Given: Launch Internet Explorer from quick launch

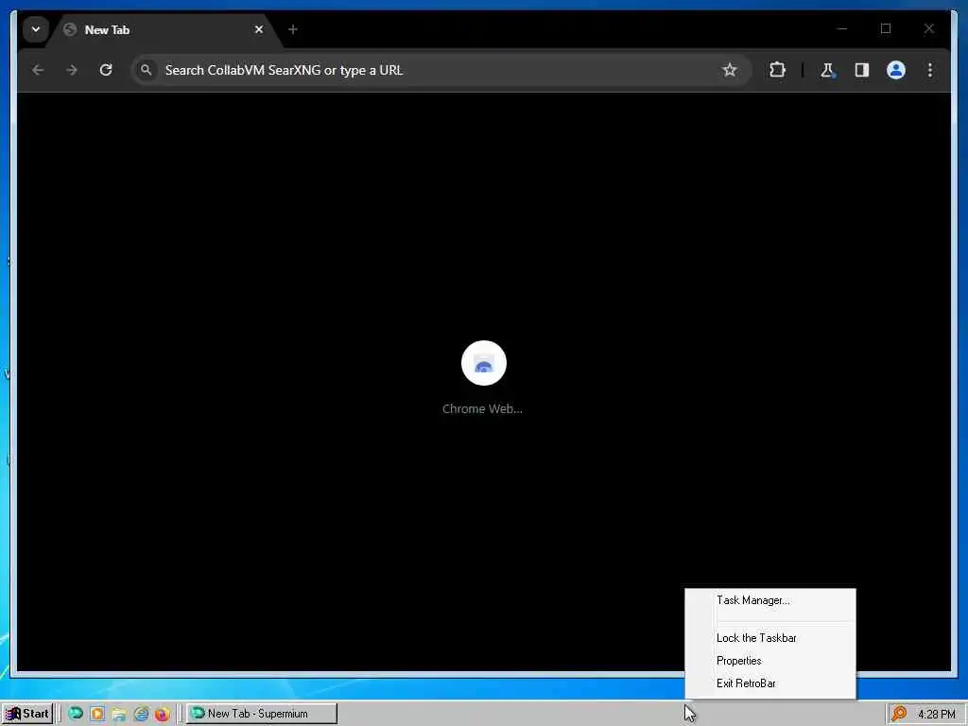Looking at the screenshot, I should coord(142,715).
